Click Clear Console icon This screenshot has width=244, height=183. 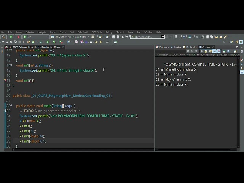[202, 51]
